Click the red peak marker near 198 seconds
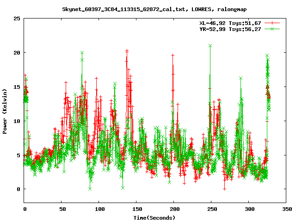296x222 pixels. pos(173,55)
